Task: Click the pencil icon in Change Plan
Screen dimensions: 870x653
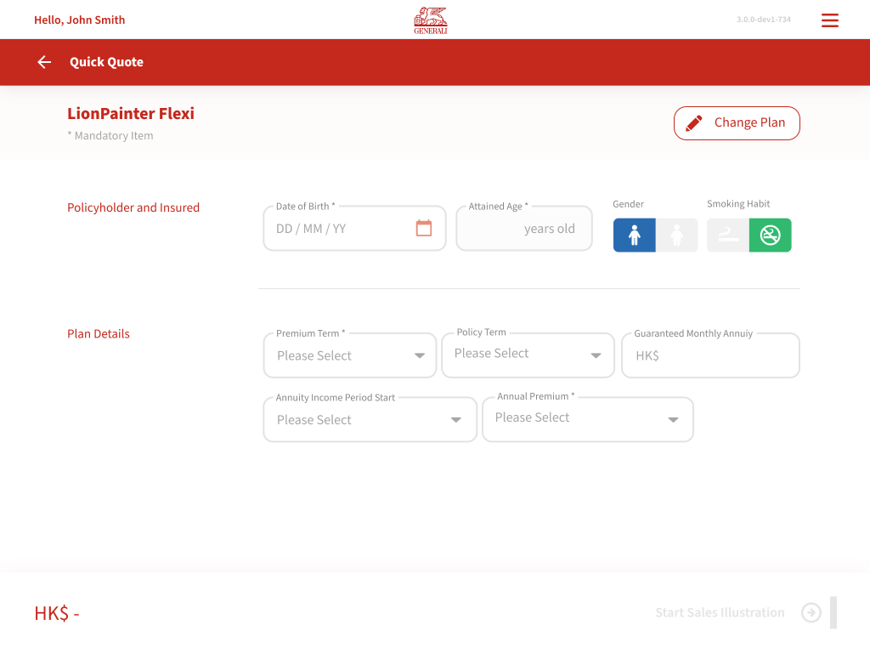Action: click(x=693, y=122)
